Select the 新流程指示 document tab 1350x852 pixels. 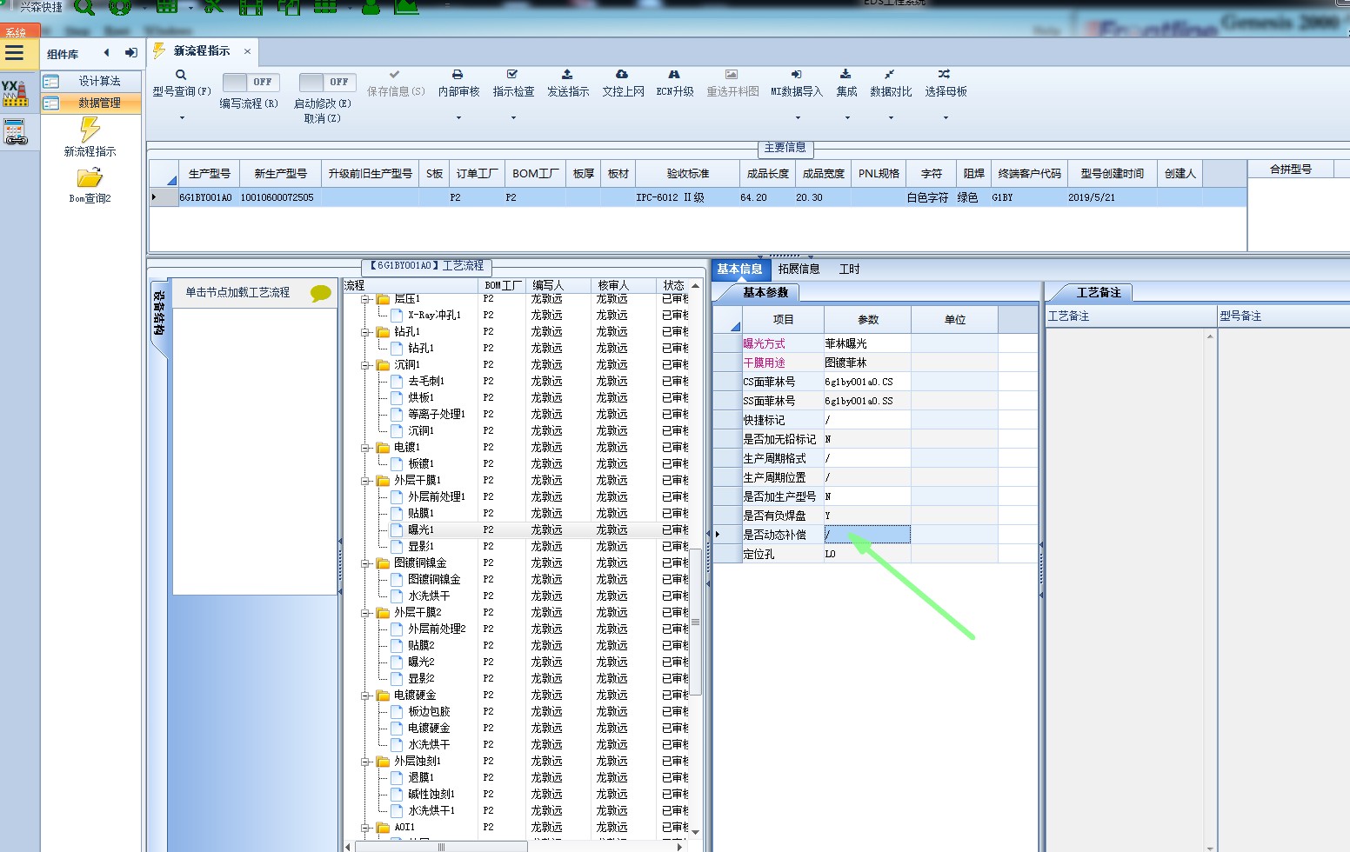pyautogui.click(x=202, y=51)
